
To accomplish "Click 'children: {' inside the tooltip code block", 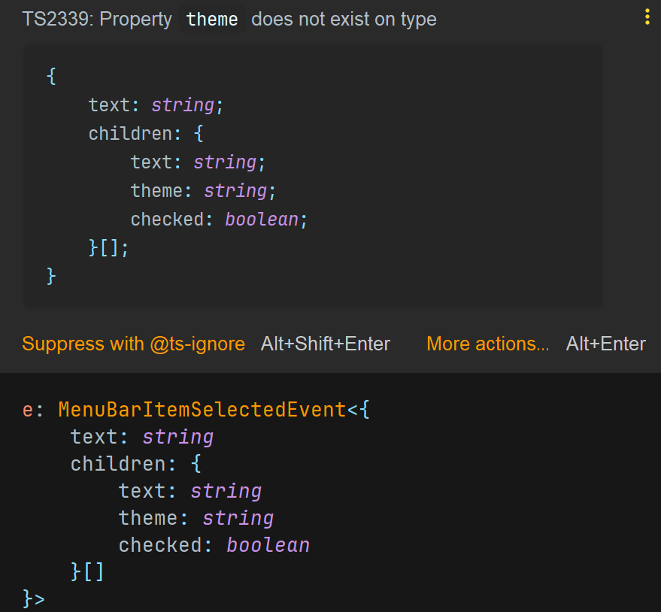I will click(146, 134).
